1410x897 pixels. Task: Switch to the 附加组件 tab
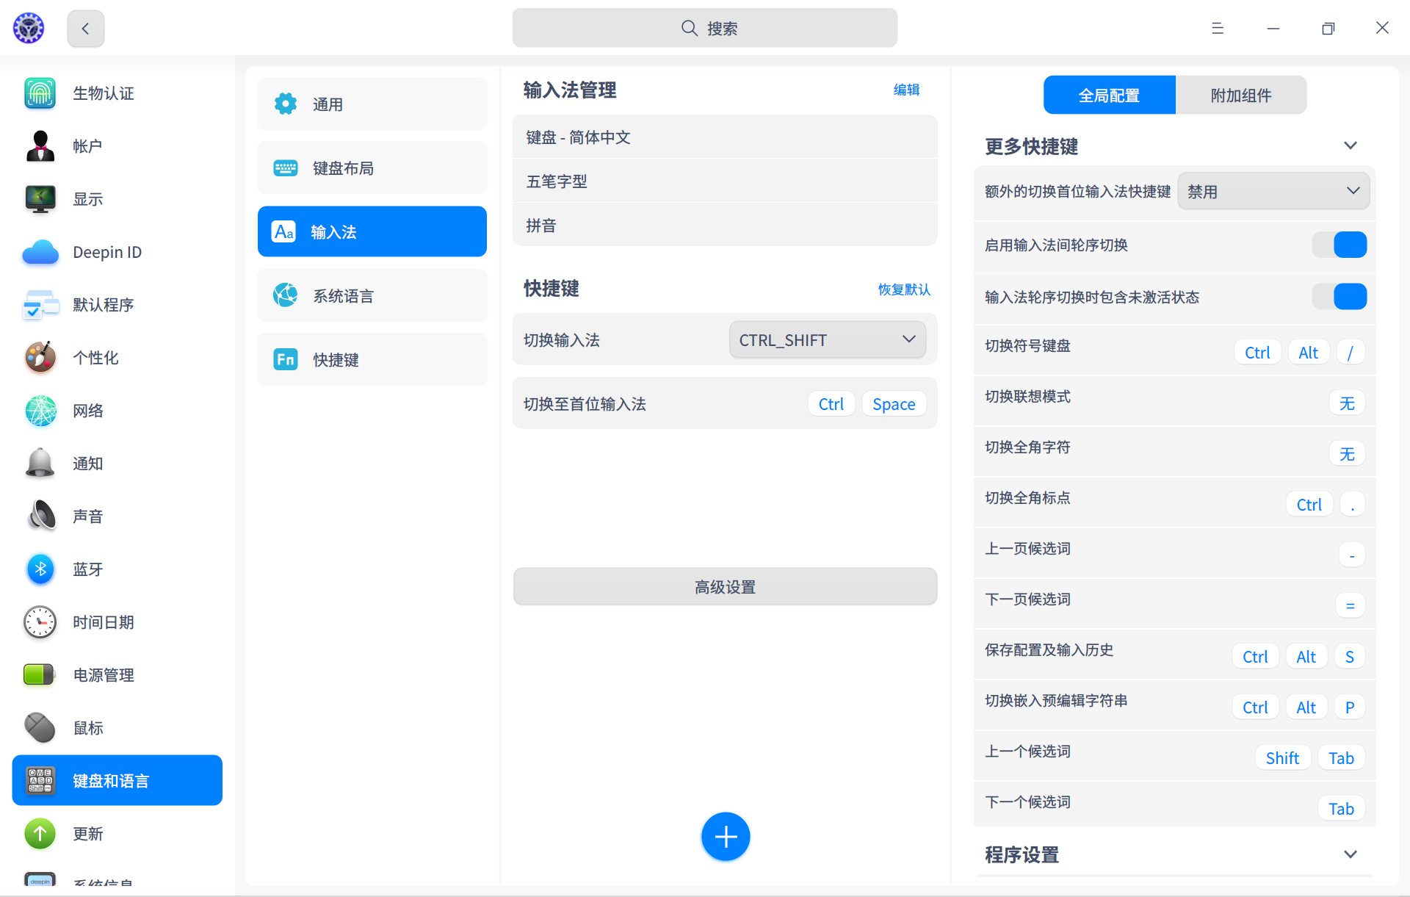point(1240,95)
